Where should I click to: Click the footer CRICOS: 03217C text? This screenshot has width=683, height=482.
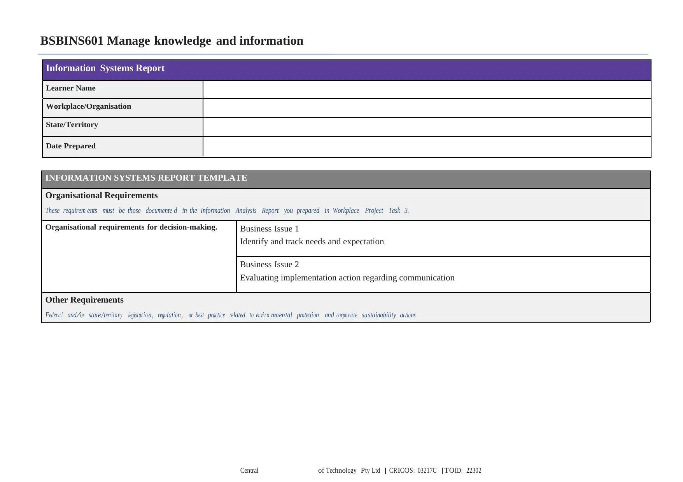click(413, 470)
